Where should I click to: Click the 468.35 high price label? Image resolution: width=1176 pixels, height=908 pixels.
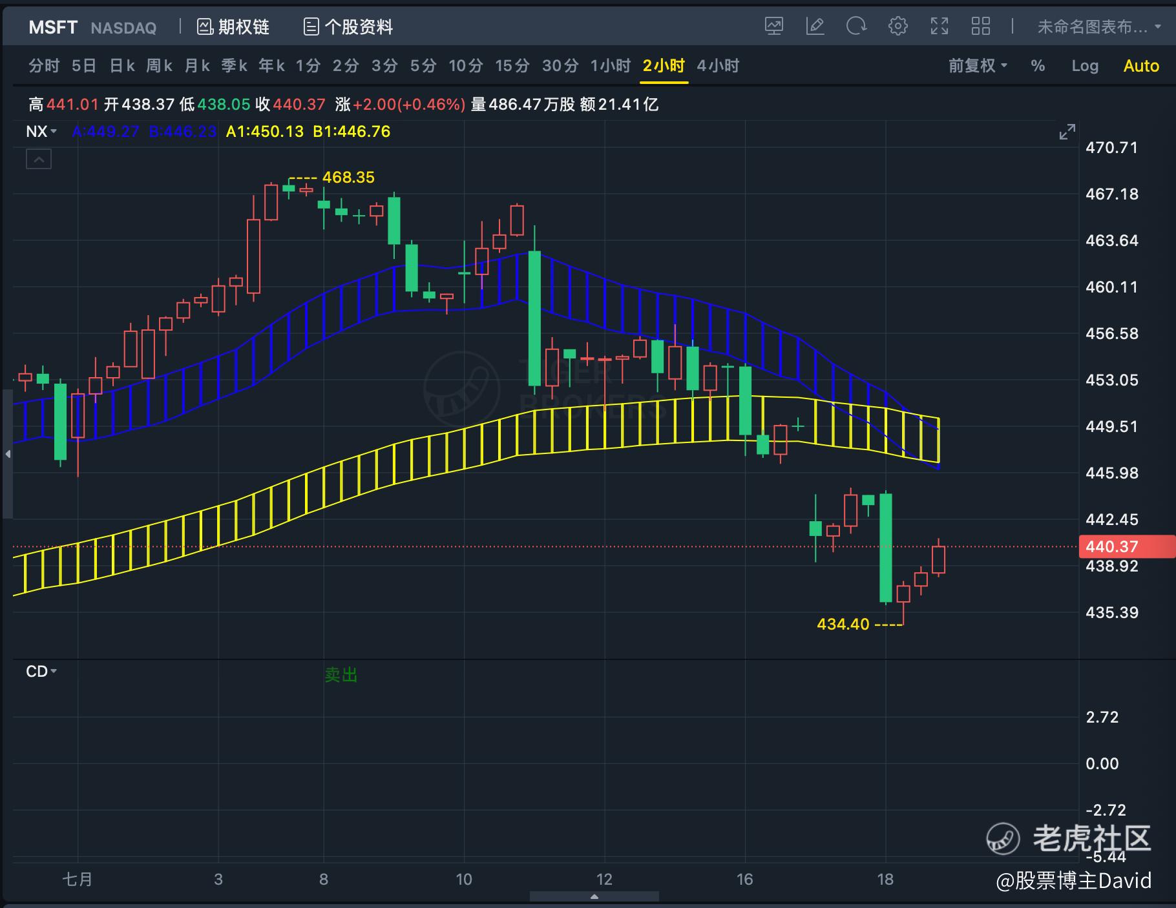click(x=348, y=177)
